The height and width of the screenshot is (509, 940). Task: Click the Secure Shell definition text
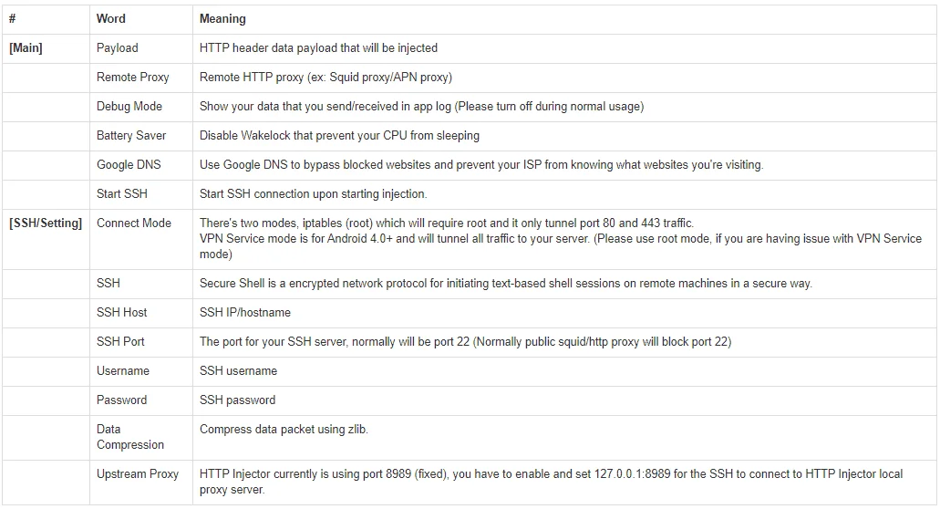pyautogui.click(x=506, y=284)
